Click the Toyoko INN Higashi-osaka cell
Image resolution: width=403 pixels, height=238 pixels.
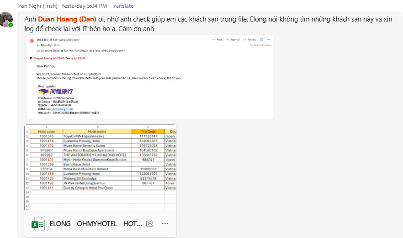coord(97,136)
